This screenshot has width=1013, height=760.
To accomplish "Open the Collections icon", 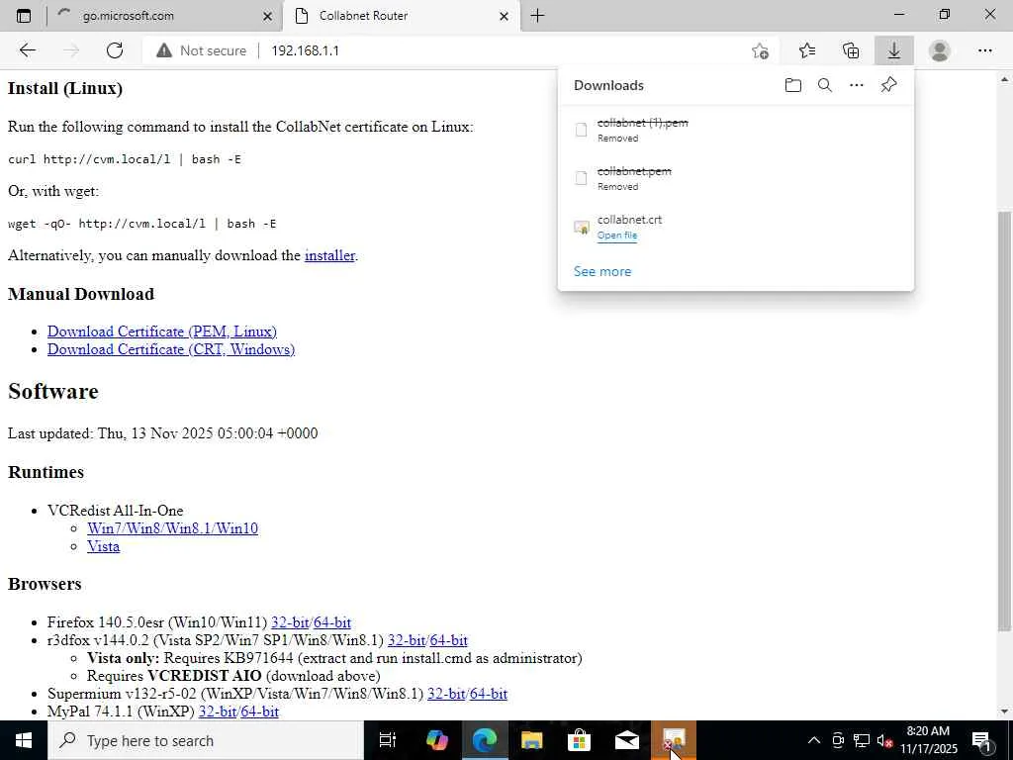I will [x=851, y=50].
